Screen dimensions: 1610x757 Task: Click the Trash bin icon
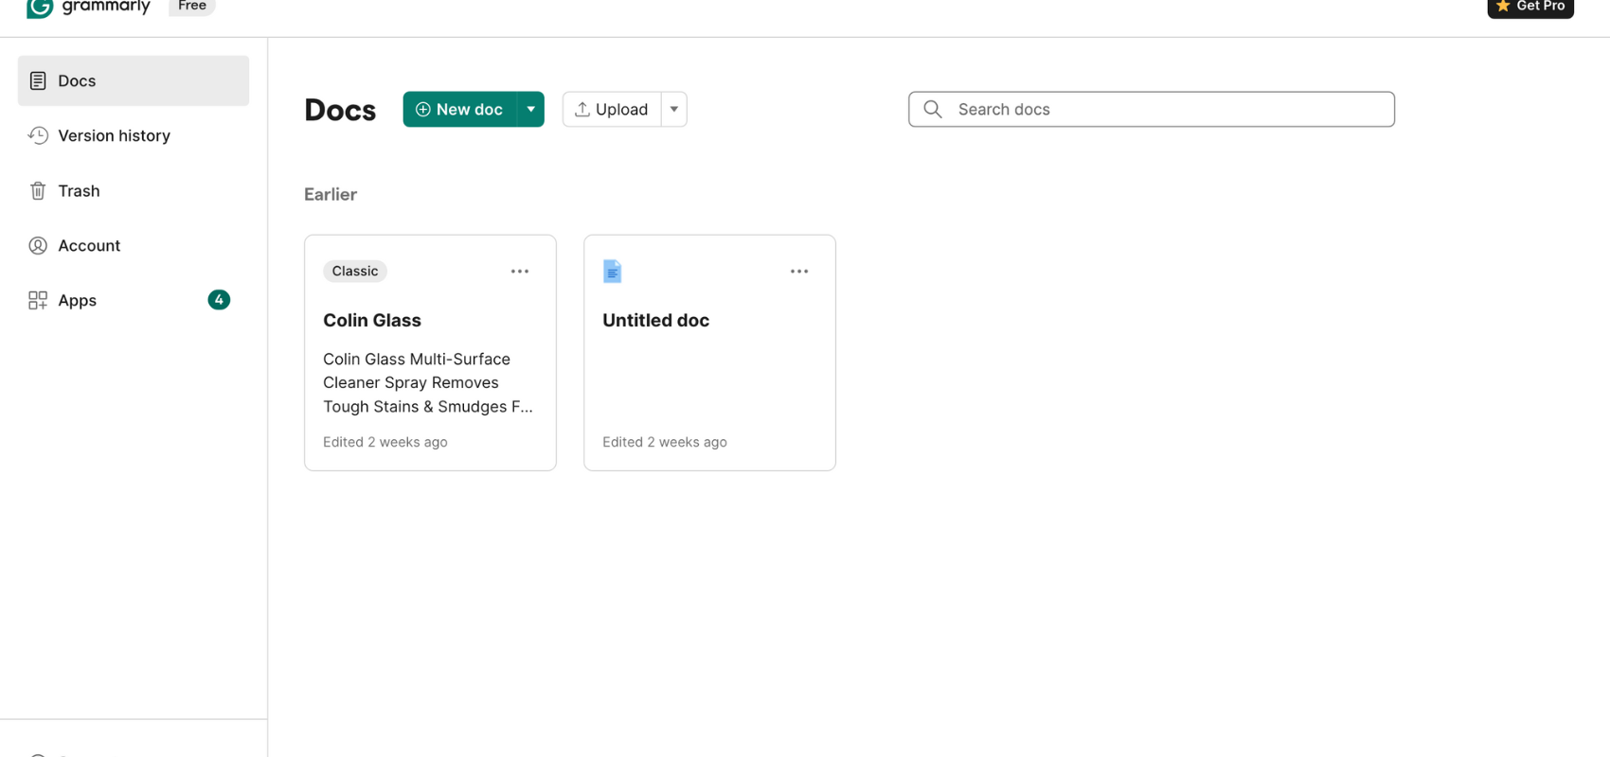coord(38,191)
